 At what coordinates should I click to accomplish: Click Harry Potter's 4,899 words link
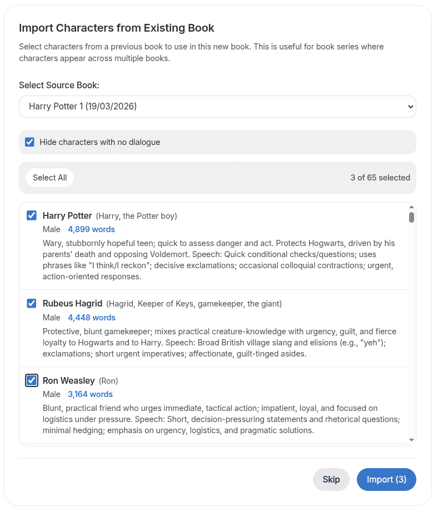click(x=91, y=229)
